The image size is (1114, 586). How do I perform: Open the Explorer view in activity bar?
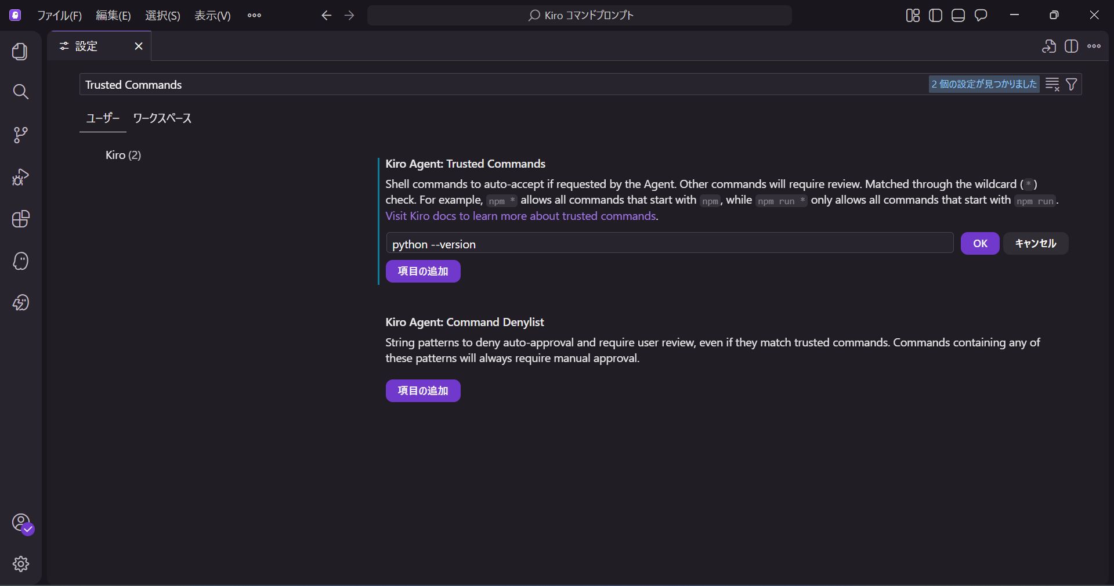click(20, 52)
